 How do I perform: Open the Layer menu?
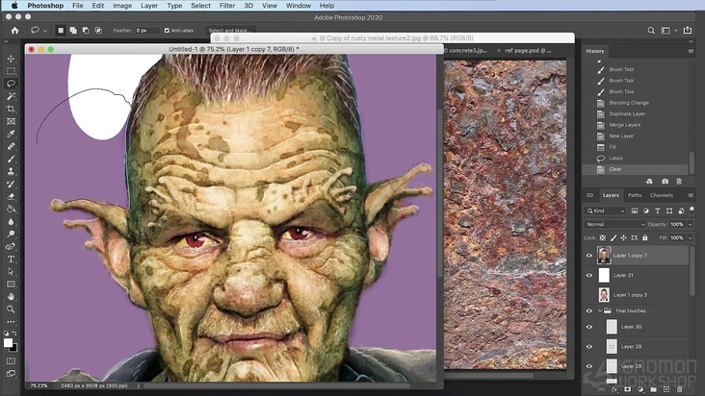coord(149,6)
